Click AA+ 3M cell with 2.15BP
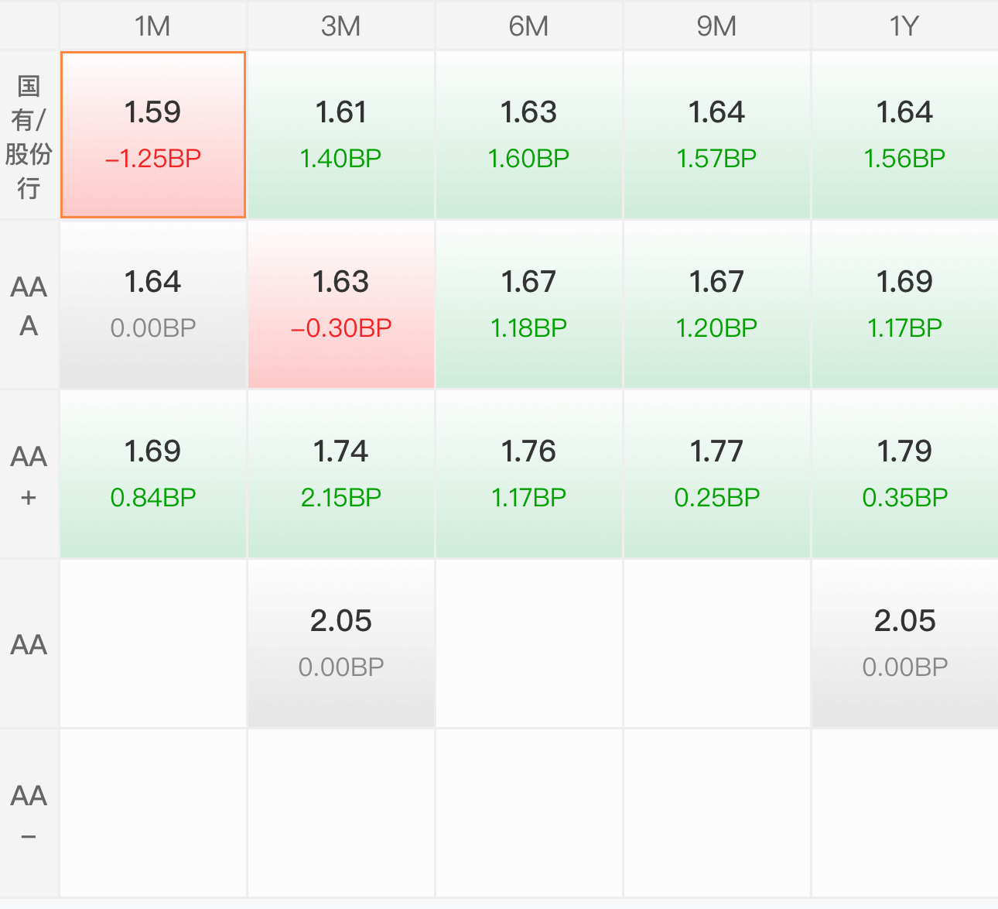Image resolution: width=998 pixels, height=909 pixels. [x=340, y=474]
